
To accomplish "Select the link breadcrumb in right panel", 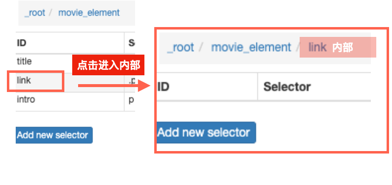I will (317, 47).
